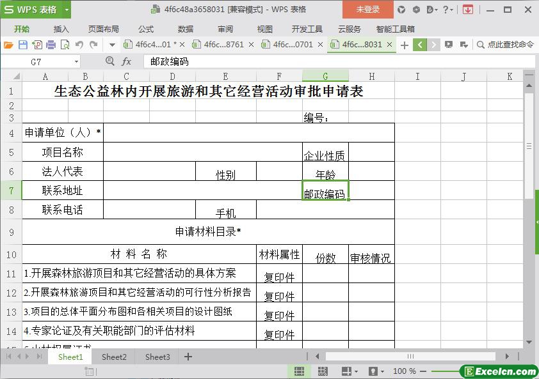Click the red download icon in title bar
The height and width of the screenshot is (379, 539).
coord(467,10)
